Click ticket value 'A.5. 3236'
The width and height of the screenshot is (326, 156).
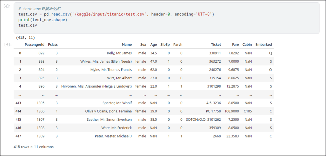click(213, 103)
